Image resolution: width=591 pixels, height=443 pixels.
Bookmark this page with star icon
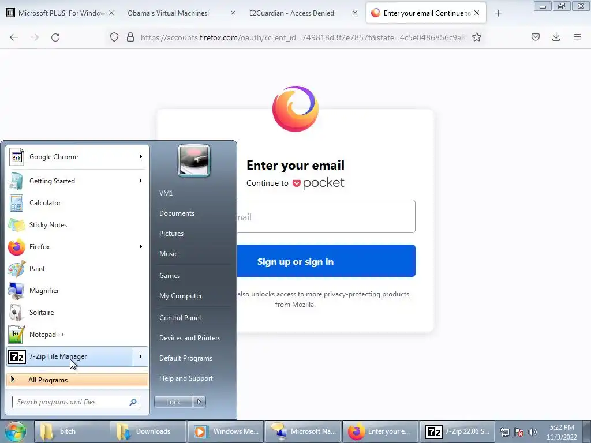(477, 37)
